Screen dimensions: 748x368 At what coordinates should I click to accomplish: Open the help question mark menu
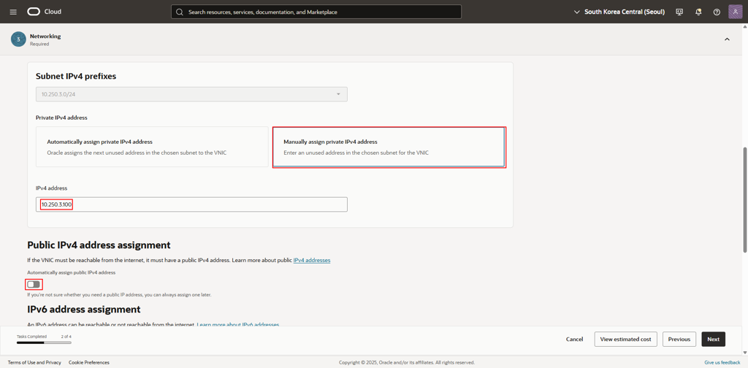click(x=717, y=12)
